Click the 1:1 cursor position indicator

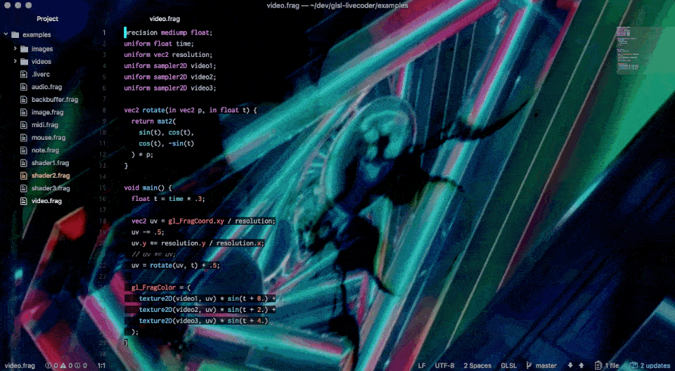(x=101, y=365)
